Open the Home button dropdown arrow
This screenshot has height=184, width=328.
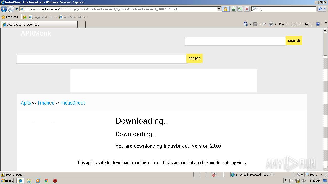tap(250, 24)
